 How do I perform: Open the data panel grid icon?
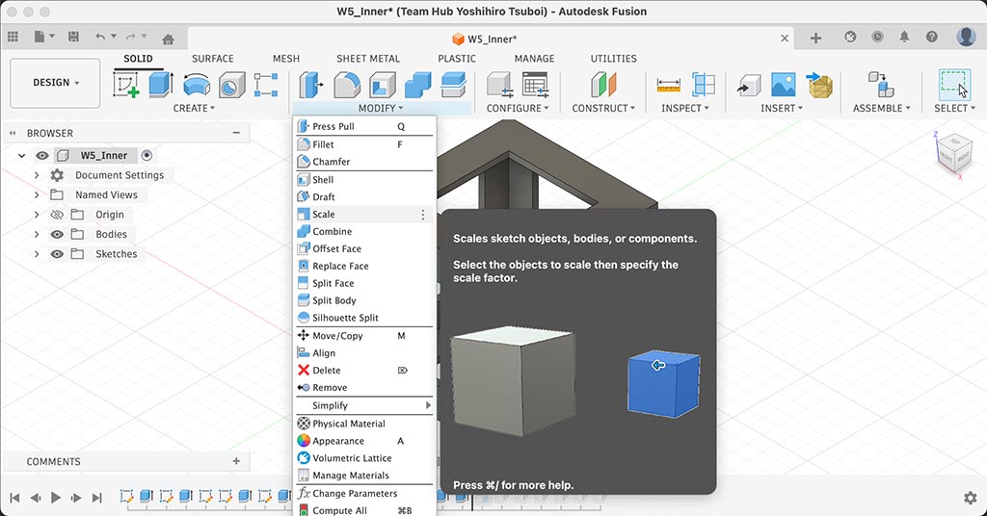[x=13, y=38]
